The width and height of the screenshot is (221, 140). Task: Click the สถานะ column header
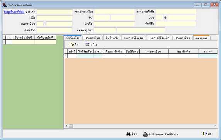(207, 51)
